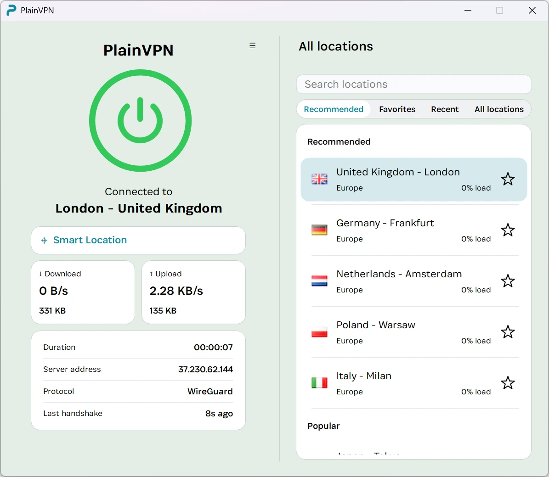Image resolution: width=549 pixels, height=477 pixels.
Task: Click the 2.28 KB/s upload rate
Action: (176, 291)
